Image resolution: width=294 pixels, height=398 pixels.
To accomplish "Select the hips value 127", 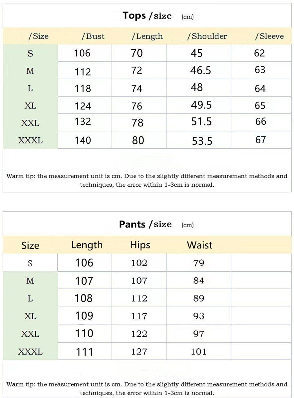I will 139,352.
